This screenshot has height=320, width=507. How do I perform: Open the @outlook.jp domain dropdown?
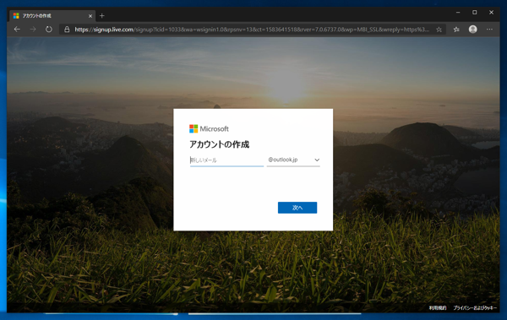(293, 160)
